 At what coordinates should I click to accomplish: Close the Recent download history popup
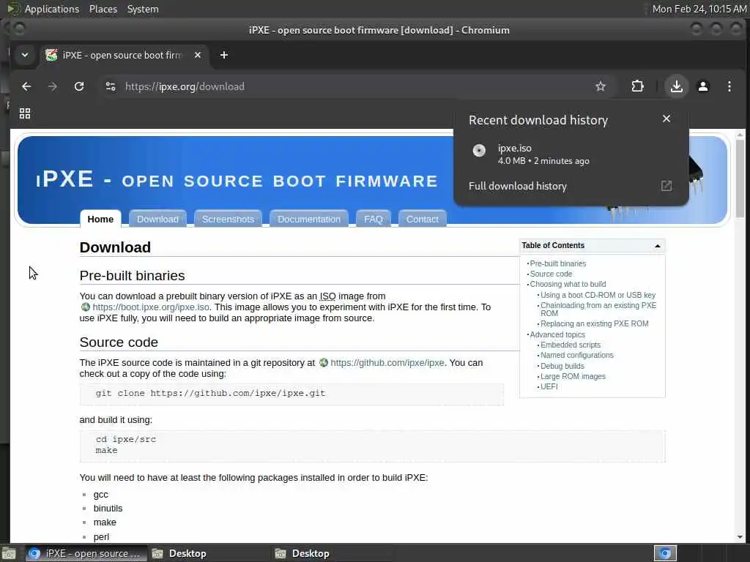[667, 119]
